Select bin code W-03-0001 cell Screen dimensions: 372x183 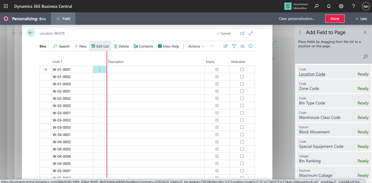click(x=72, y=113)
